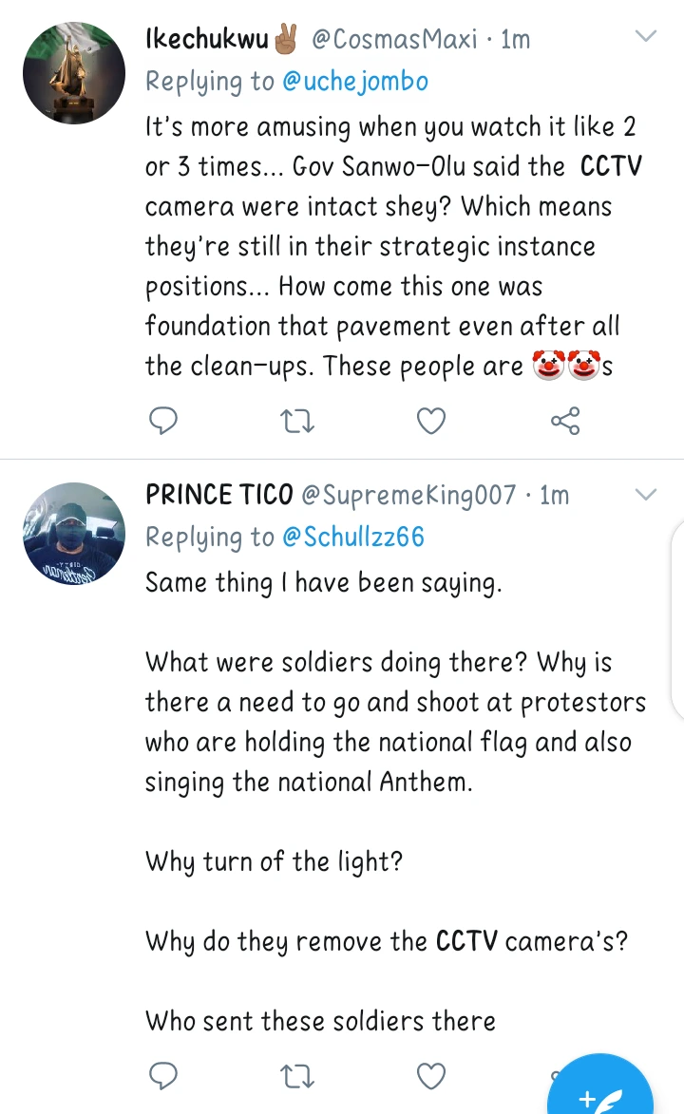
Task: Retweet PRINCE TICO's tweet
Action: (x=298, y=1075)
